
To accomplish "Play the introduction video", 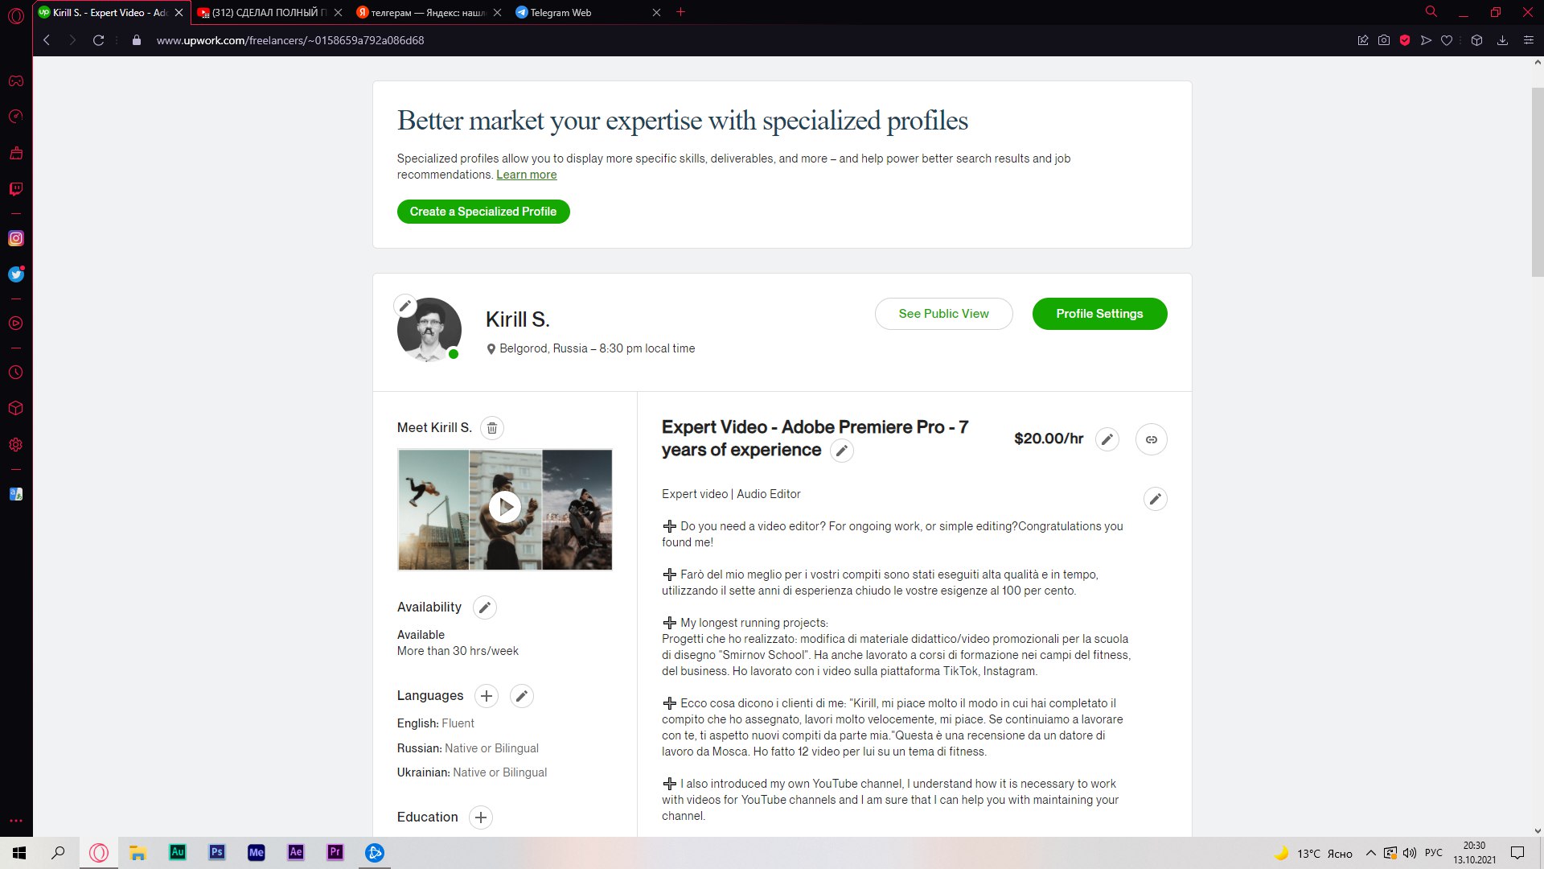I will coord(505,508).
